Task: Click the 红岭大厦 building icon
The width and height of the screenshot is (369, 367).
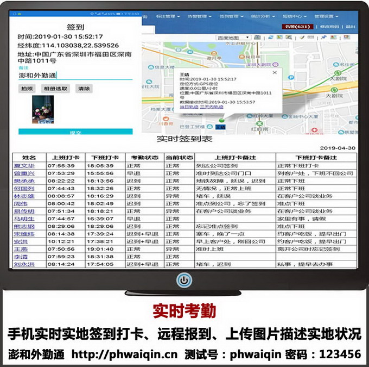Action: tap(250, 116)
